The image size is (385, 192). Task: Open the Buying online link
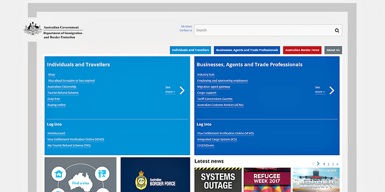tap(57, 105)
